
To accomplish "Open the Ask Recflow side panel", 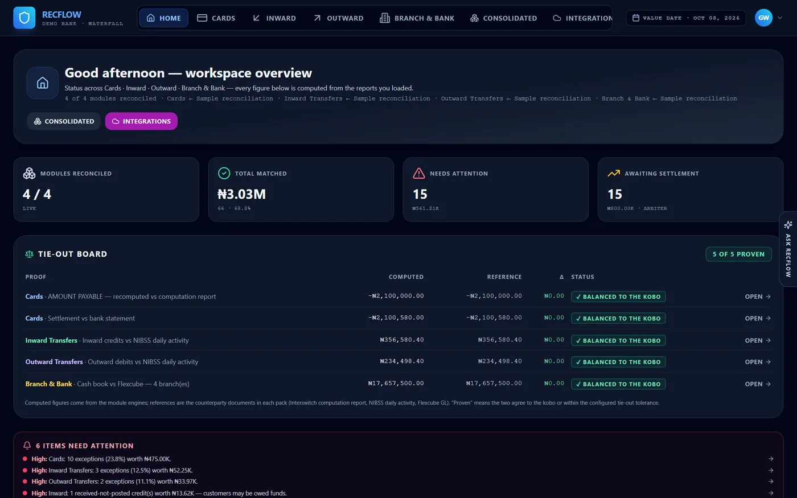I will [x=788, y=249].
